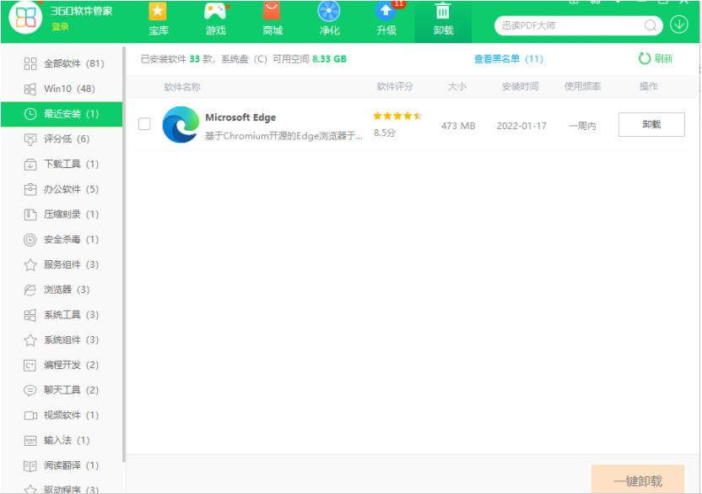This screenshot has width=702, height=494.
Task: Open the 宝库 software library icon
Action: pyautogui.click(x=158, y=13)
